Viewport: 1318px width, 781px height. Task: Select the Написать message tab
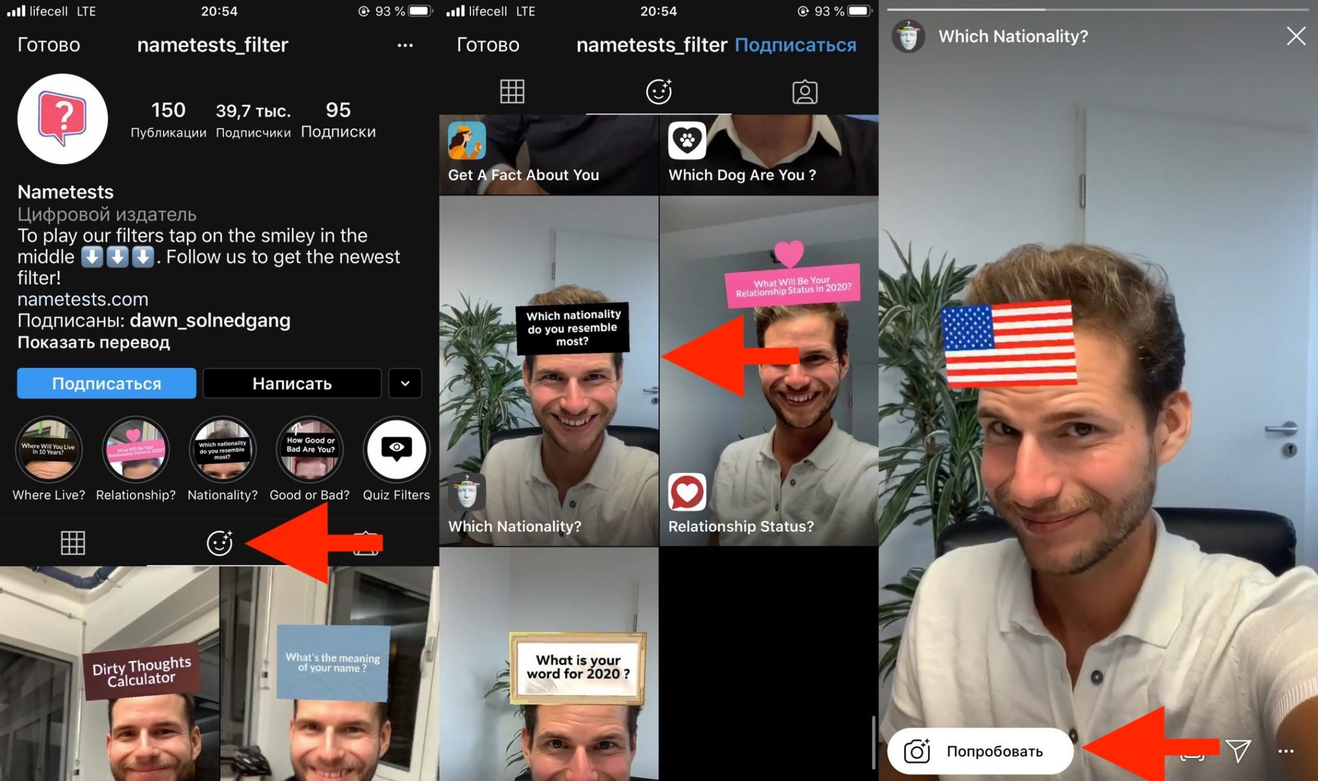291,382
